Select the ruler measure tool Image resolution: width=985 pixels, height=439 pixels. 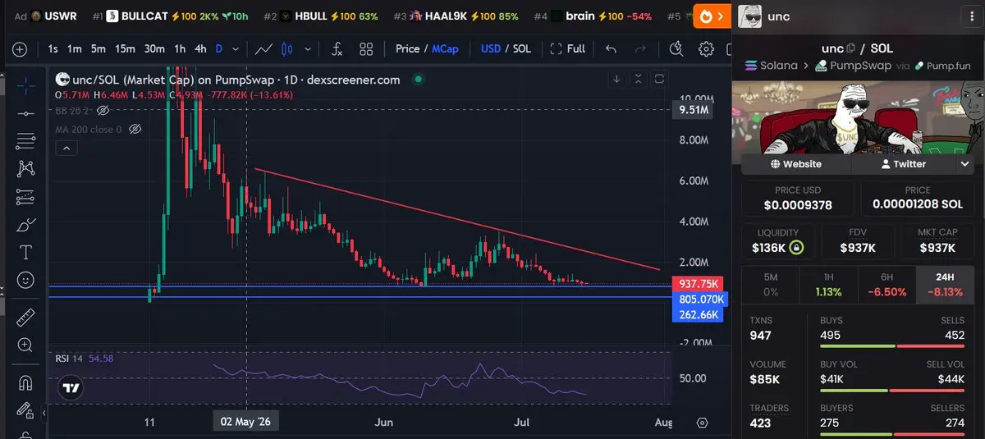[x=25, y=317]
